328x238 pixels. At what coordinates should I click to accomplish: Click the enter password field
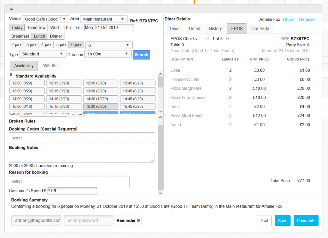click(x=89, y=220)
